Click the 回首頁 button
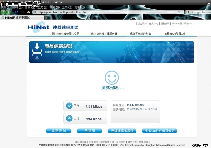 pyautogui.click(x=89, y=131)
